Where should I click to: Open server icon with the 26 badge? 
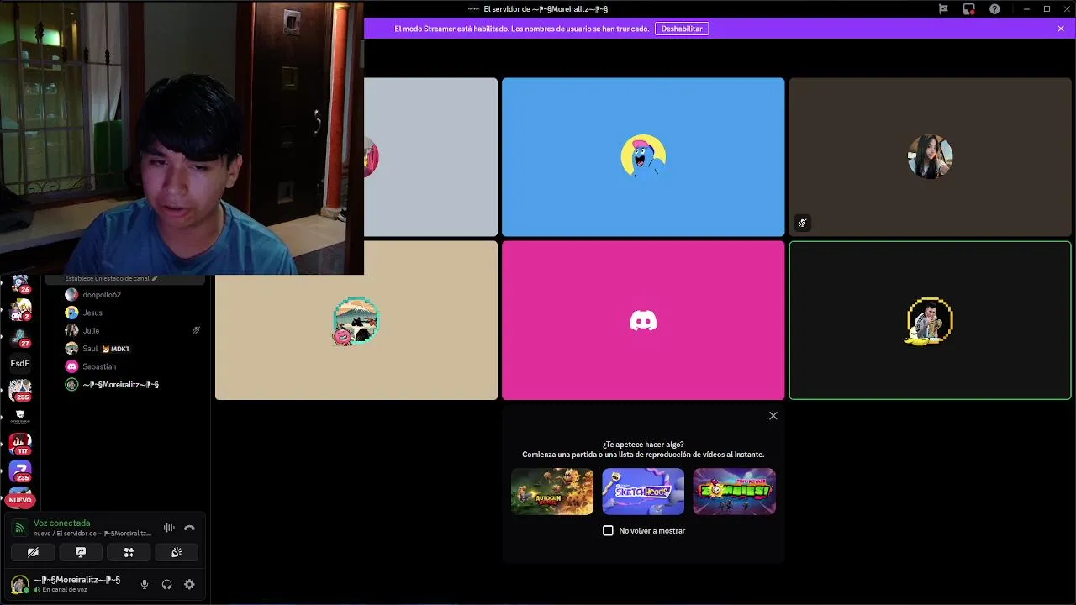point(20,283)
